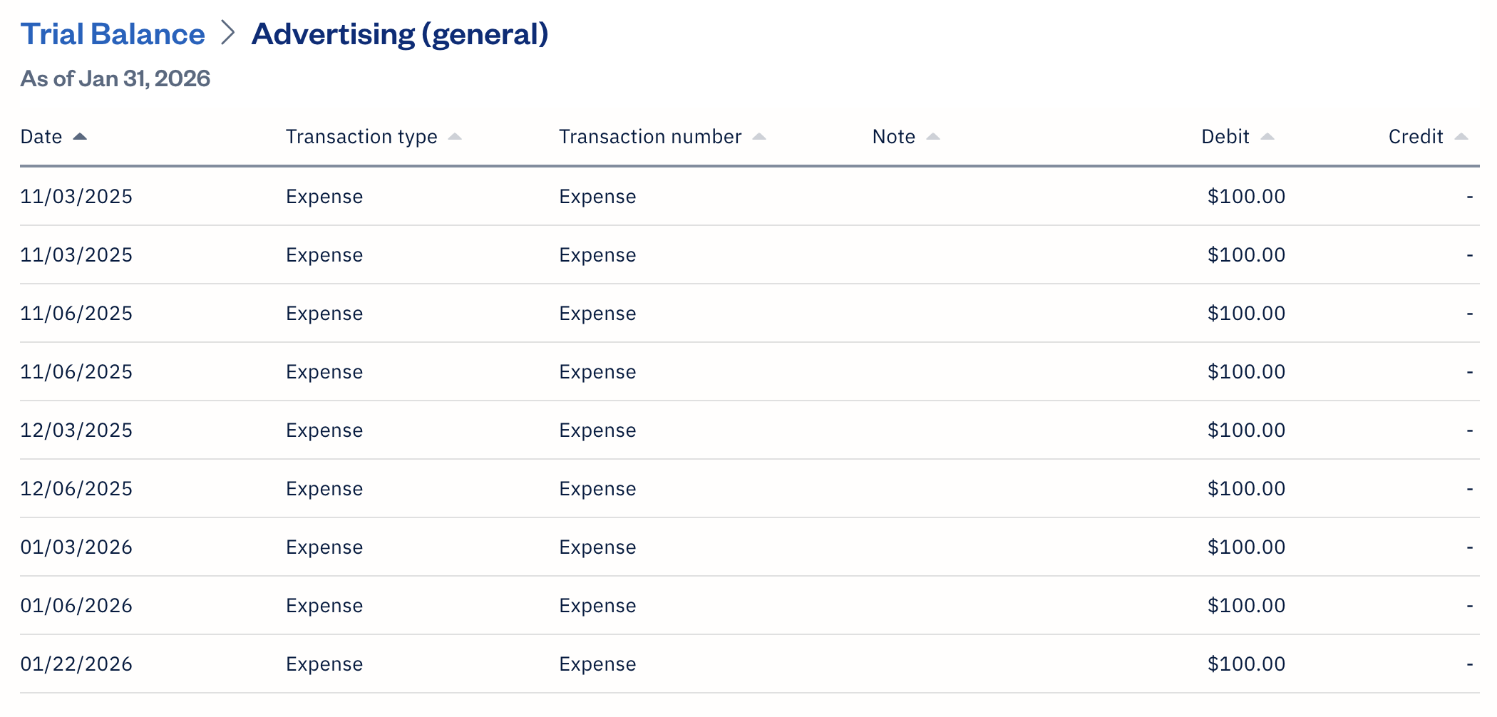Image resolution: width=1497 pixels, height=717 pixels.
Task: Reverse sort order on the Date column
Action: tap(81, 135)
